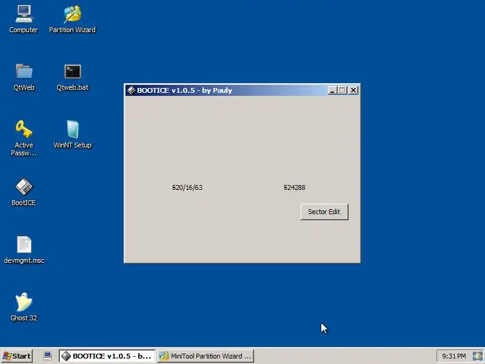Select the Qtweb.bat file icon

point(72,77)
